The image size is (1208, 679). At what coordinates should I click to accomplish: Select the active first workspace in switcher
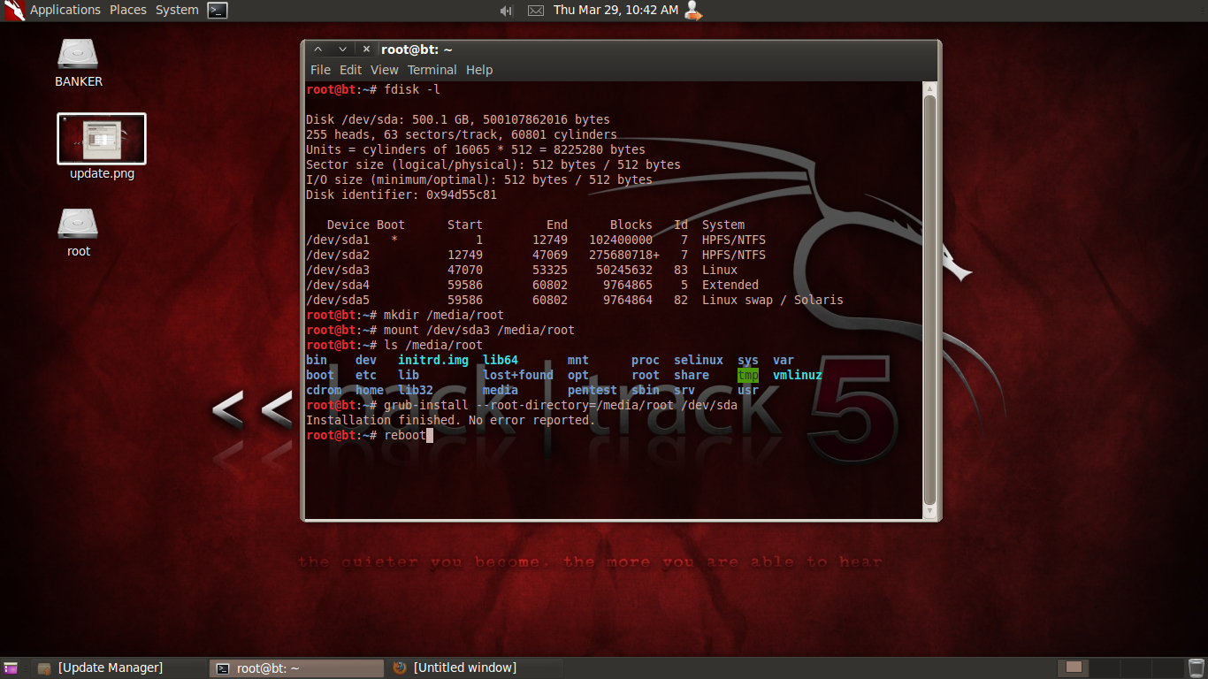point(1074,668)
